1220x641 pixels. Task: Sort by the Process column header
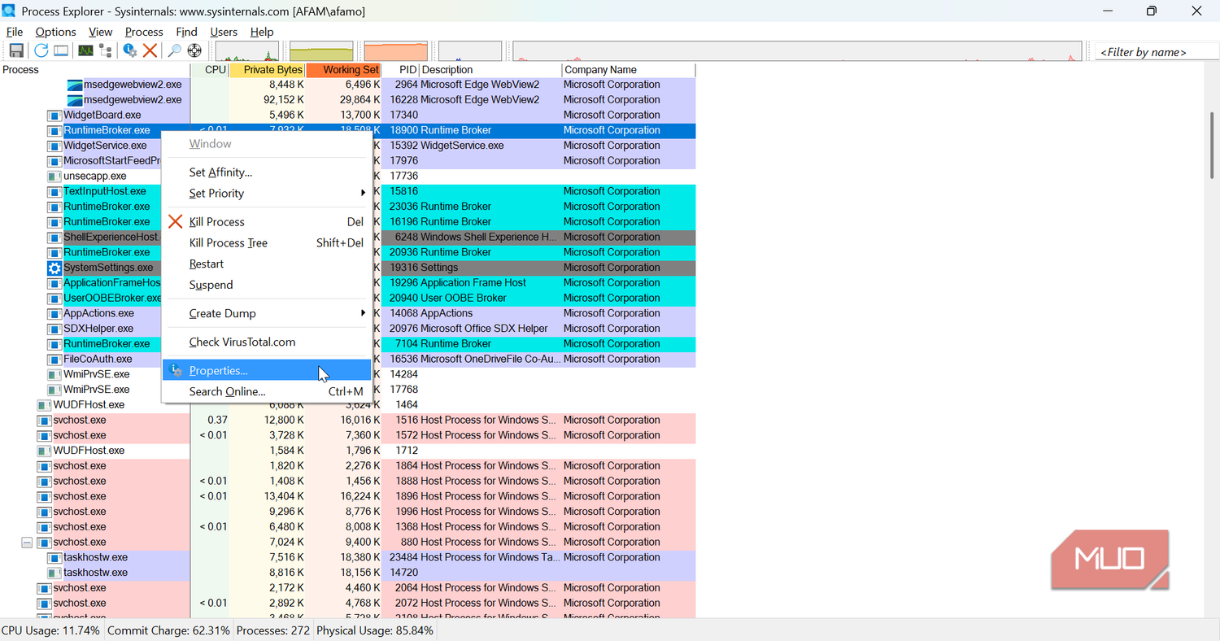94,70
